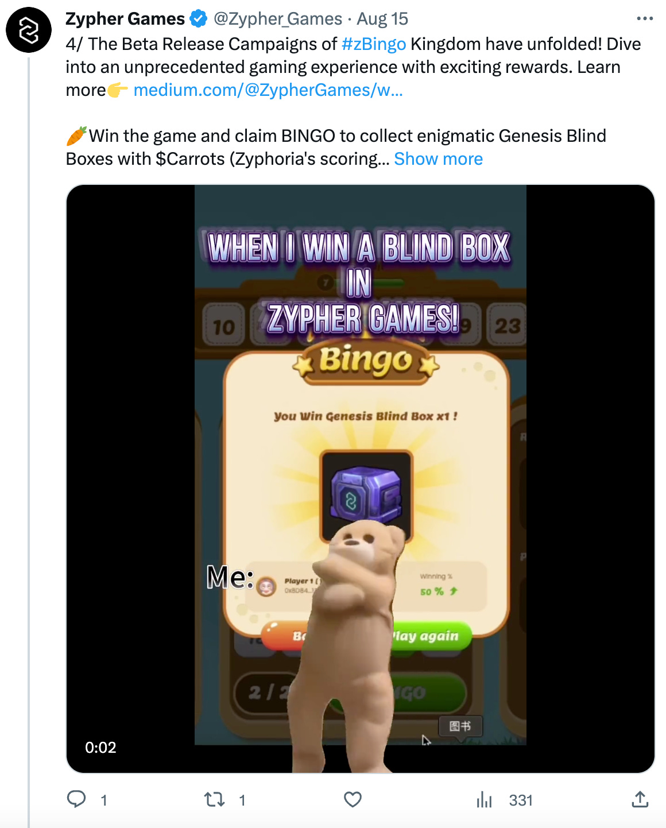The height and width of the screenshot is (828, 666).
Task: Click the Play again button in video
Action: (430, 636)
